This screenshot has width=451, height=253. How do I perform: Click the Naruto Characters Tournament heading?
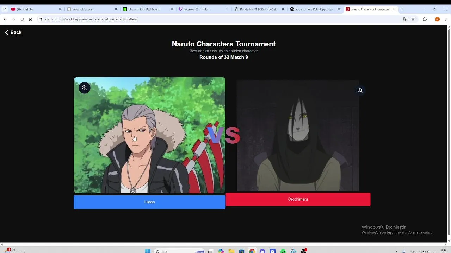pyautogui.click(x=224, y=44)
